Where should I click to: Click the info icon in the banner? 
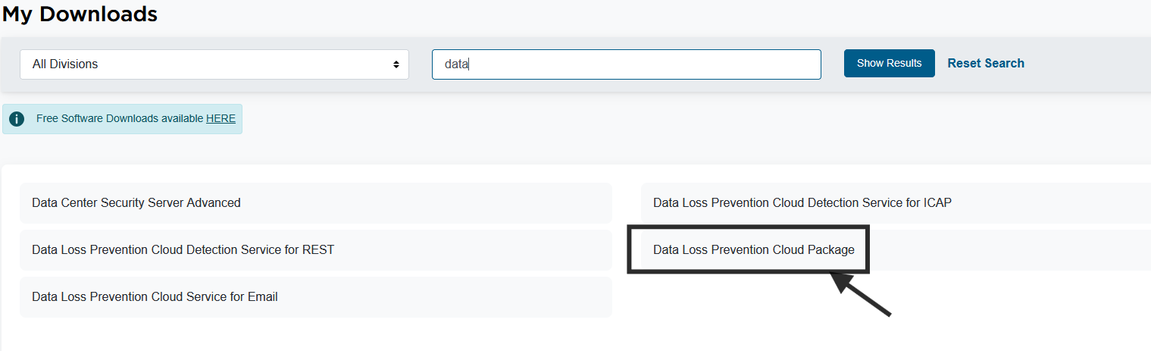pos(17,119)
